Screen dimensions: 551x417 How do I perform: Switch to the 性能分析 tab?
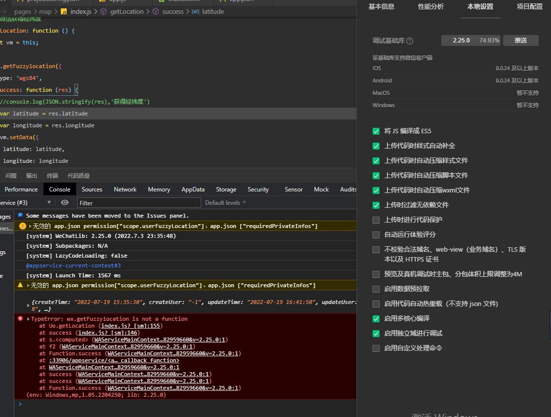[x=431, y=7]
